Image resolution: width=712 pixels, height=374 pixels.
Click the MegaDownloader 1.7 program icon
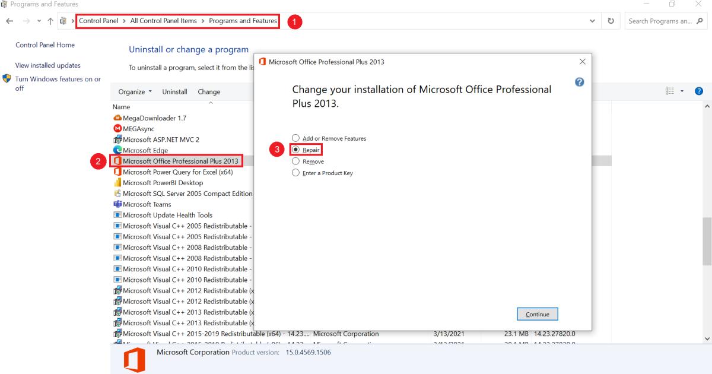click(x=117, y=118)
